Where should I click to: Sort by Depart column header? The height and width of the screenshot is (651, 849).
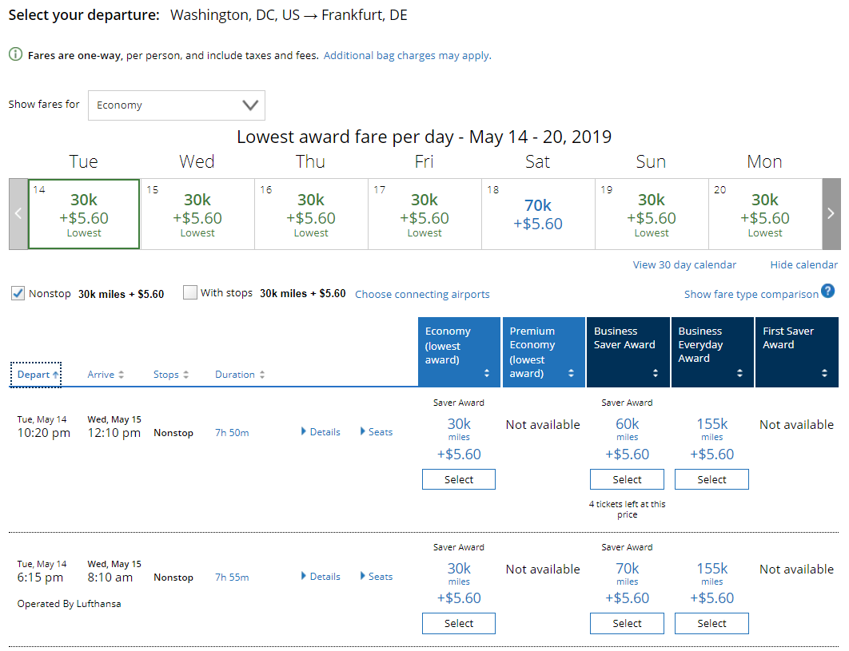point(36,375)
